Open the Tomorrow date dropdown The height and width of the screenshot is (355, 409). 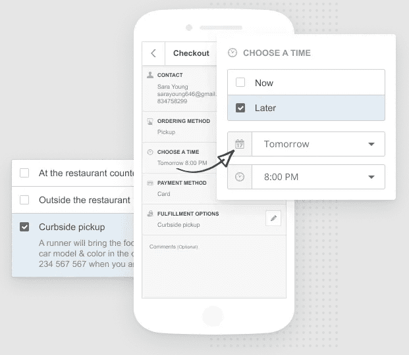[318, 144]
